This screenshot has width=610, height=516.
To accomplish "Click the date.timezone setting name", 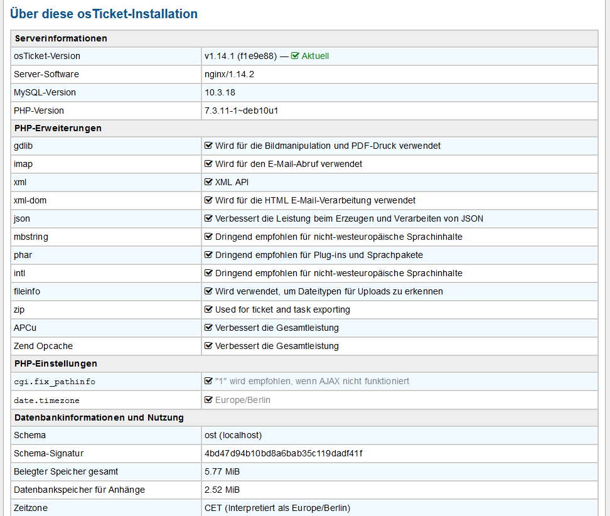I will (46, 400).
